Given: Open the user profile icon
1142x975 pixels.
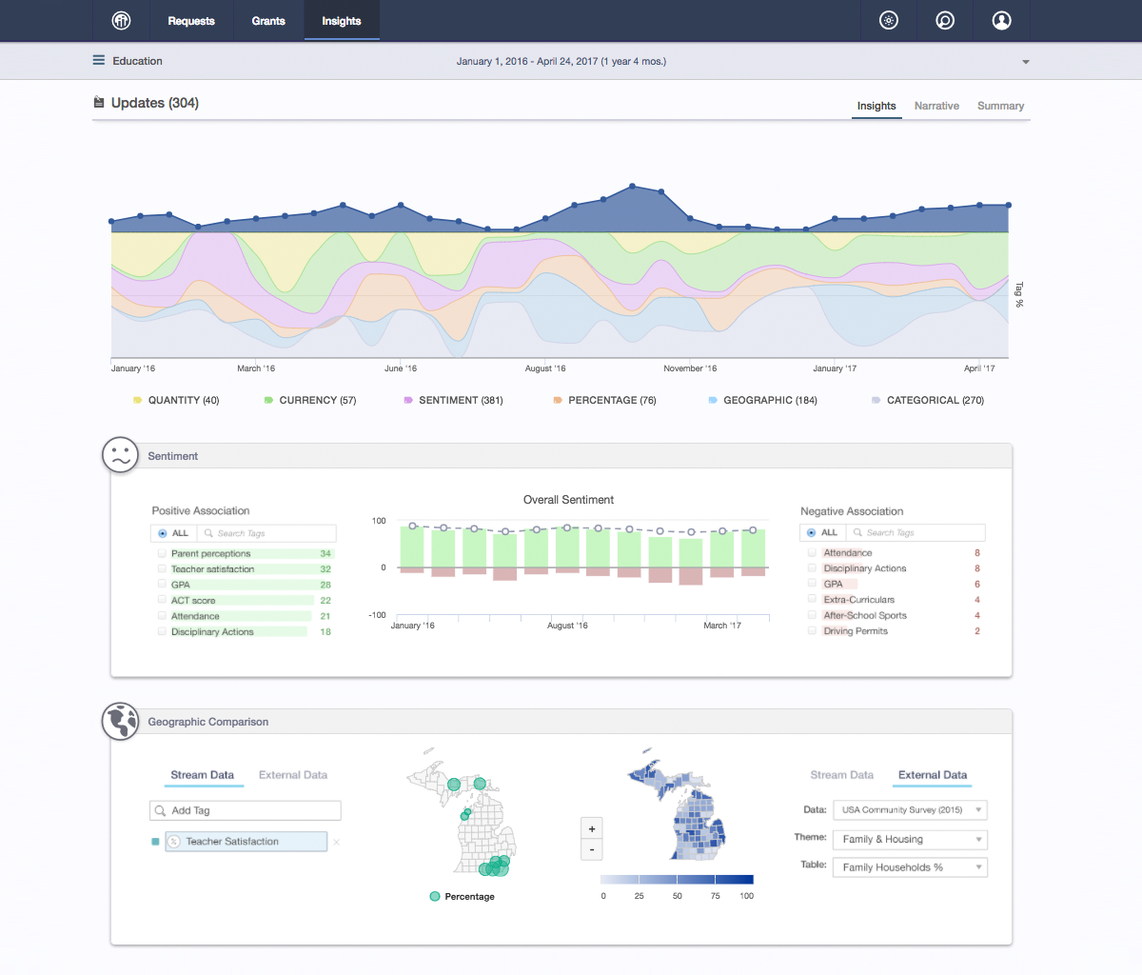Looking at the screenshot, I should pyautogui.click(x=1001, y=20).
